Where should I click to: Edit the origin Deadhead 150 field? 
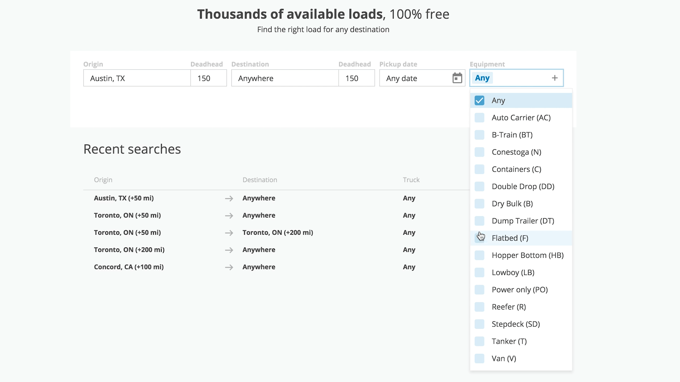[x=208, y=78]
